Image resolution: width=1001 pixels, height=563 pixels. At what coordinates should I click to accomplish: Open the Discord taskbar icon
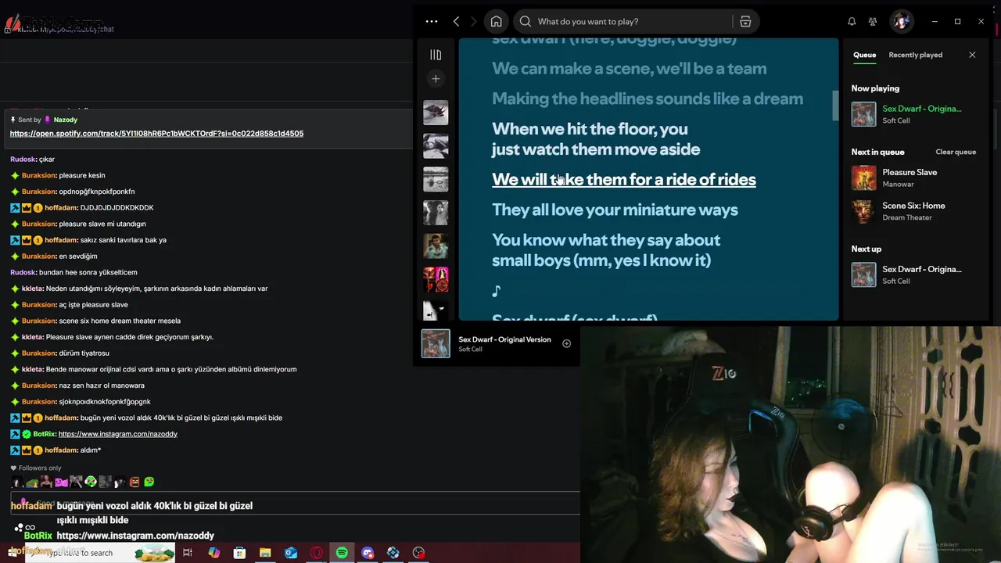coord(368,553)
